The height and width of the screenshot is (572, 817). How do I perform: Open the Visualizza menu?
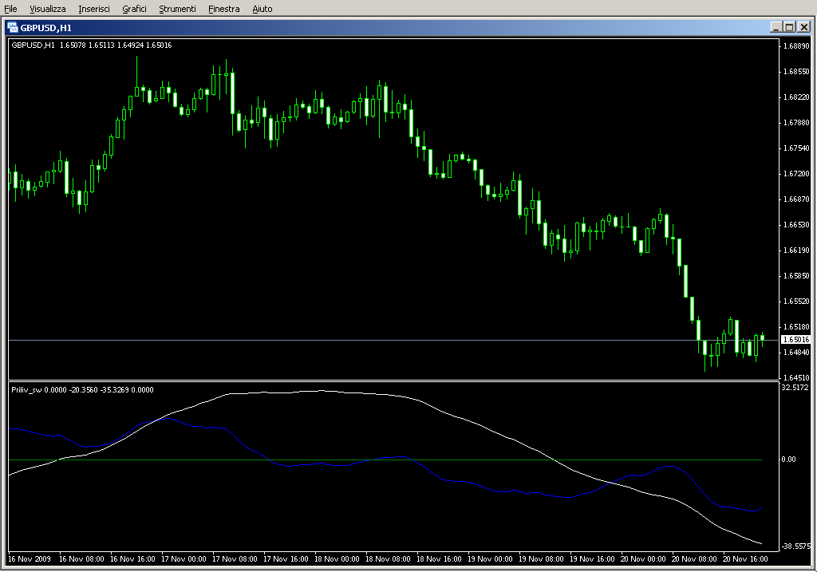point(47,9)
